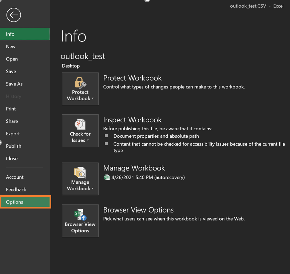290x274 pixels.
Task: Open the autorecovery version from 4/26/2021
Action: coord(148,177)
